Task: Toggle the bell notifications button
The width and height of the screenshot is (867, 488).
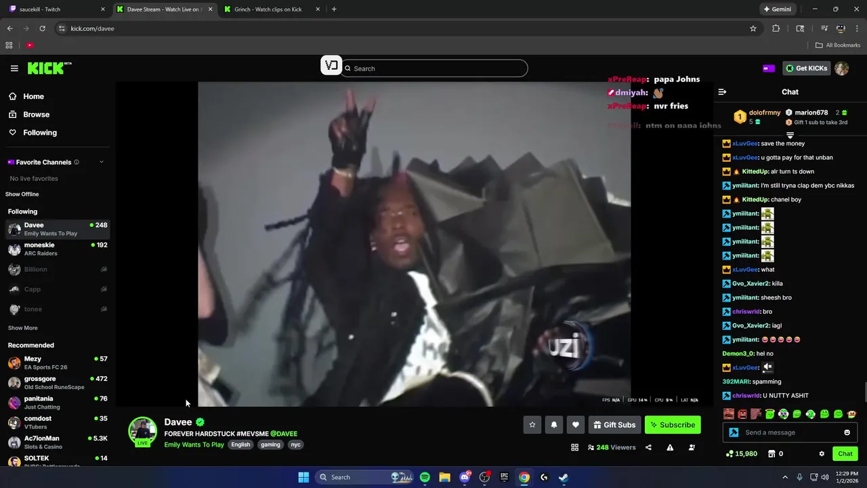Action: (x=554, y=425)
